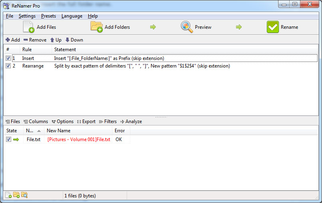Open the Help menu

point(93,16)
